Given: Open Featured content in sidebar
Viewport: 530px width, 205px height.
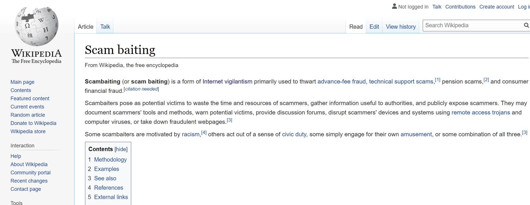Looking at the screenshot, I should pyautogui.click(x=30, y=99).
